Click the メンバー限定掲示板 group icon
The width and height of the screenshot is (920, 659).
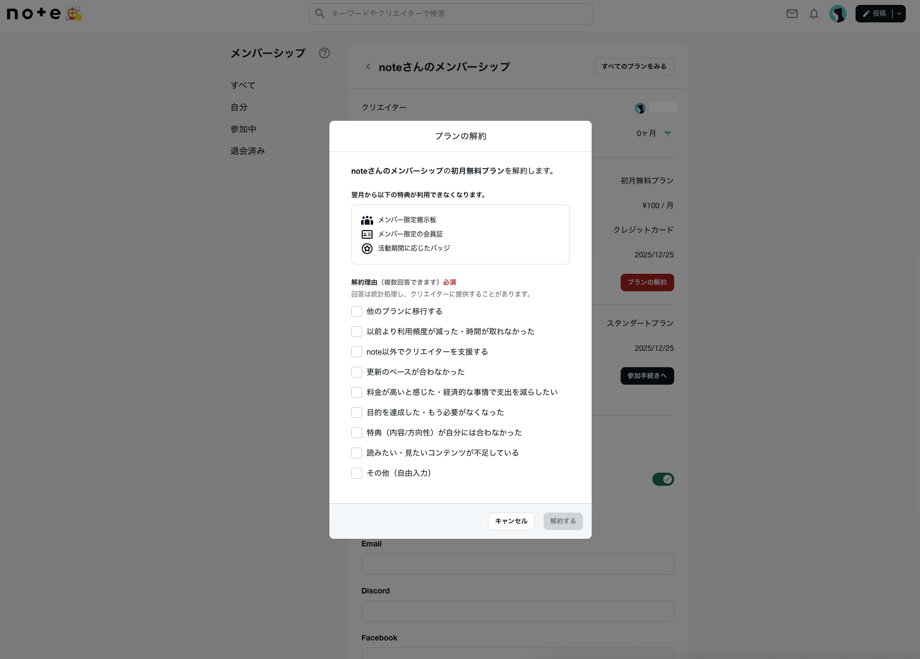367,220
